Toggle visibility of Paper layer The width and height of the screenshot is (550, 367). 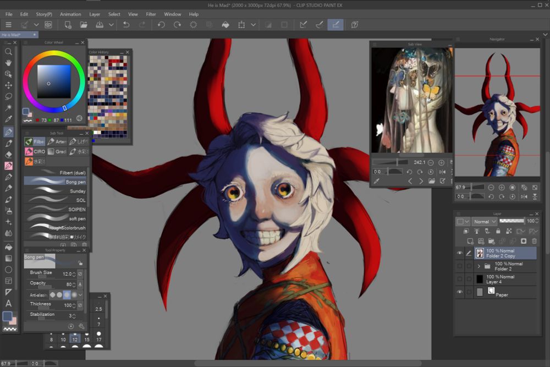(x=460, y=292)
